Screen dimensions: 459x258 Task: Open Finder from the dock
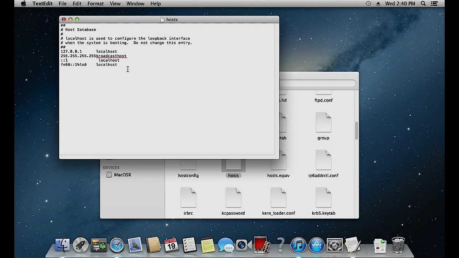63,245
